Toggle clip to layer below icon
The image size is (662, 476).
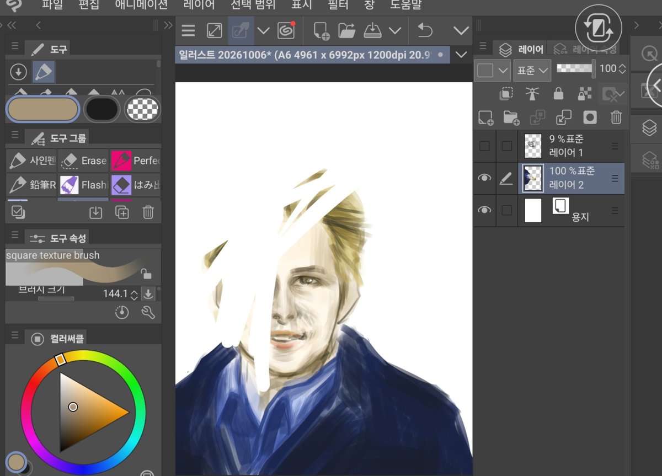coord(506,94)
